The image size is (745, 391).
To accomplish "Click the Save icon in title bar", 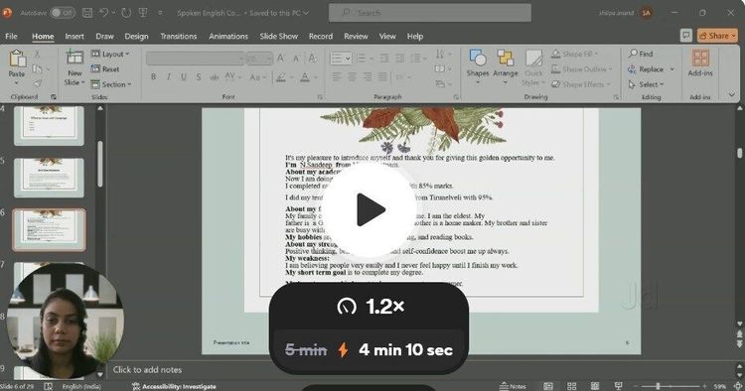I will (x=87, y=13).
